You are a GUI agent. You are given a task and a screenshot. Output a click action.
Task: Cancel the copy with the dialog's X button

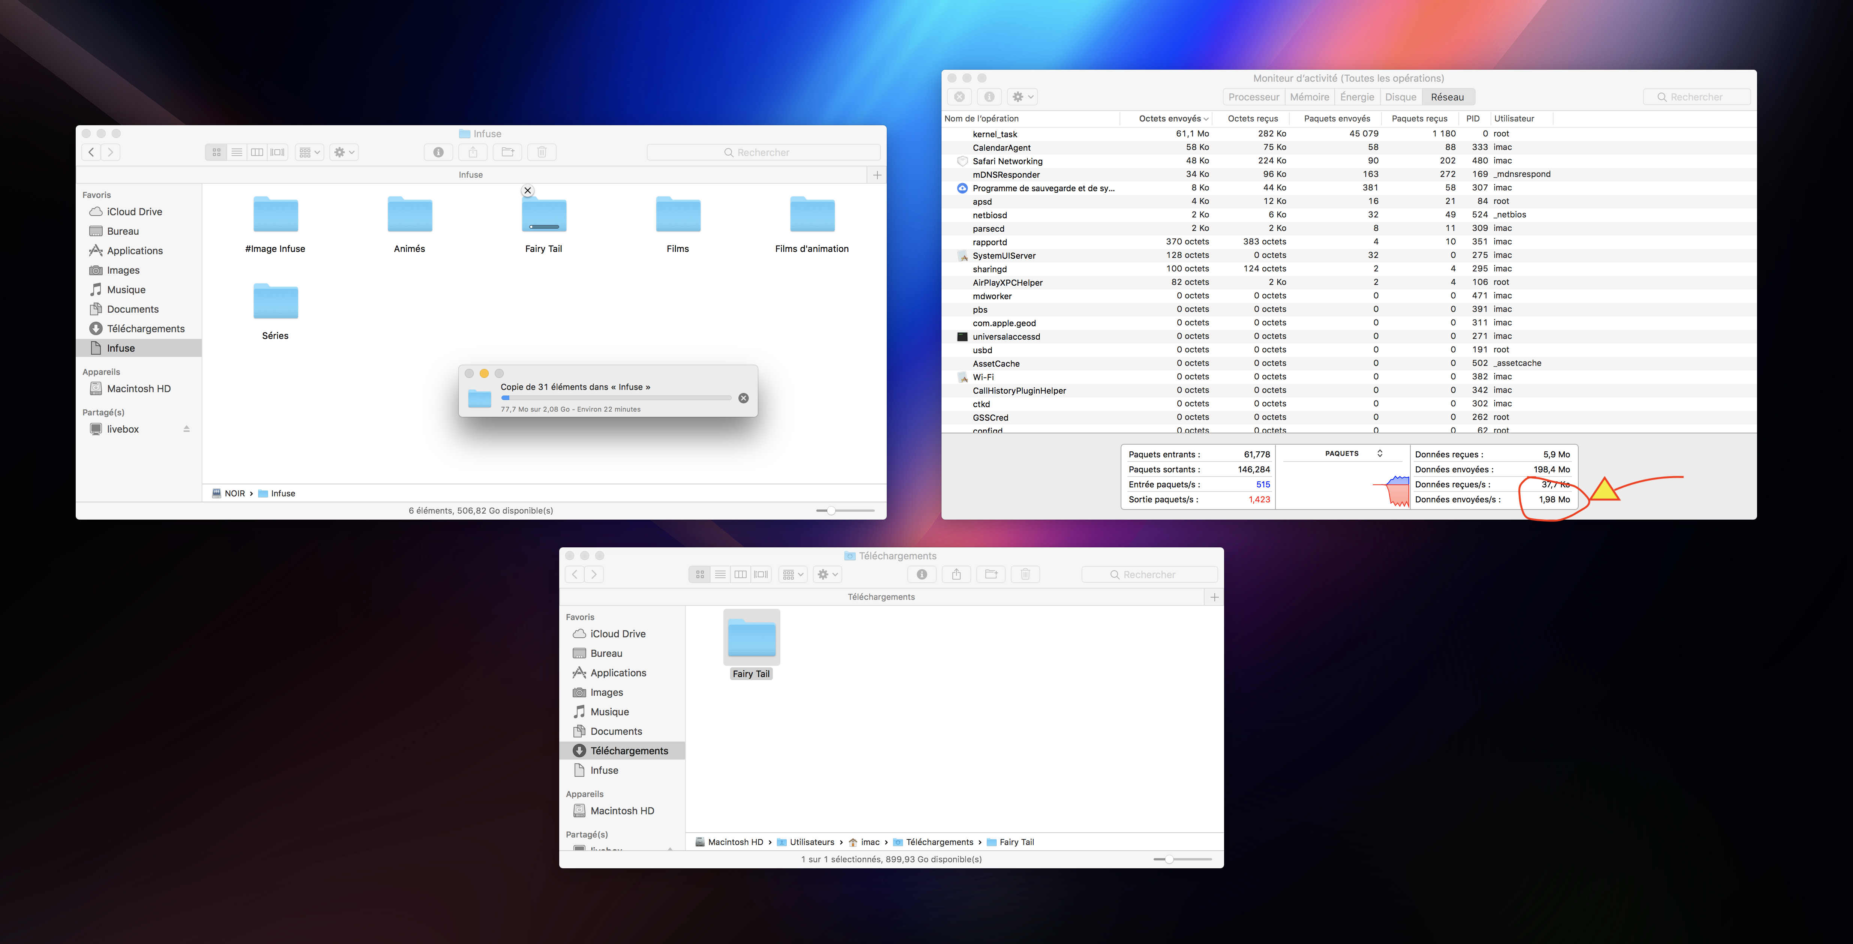743,398
